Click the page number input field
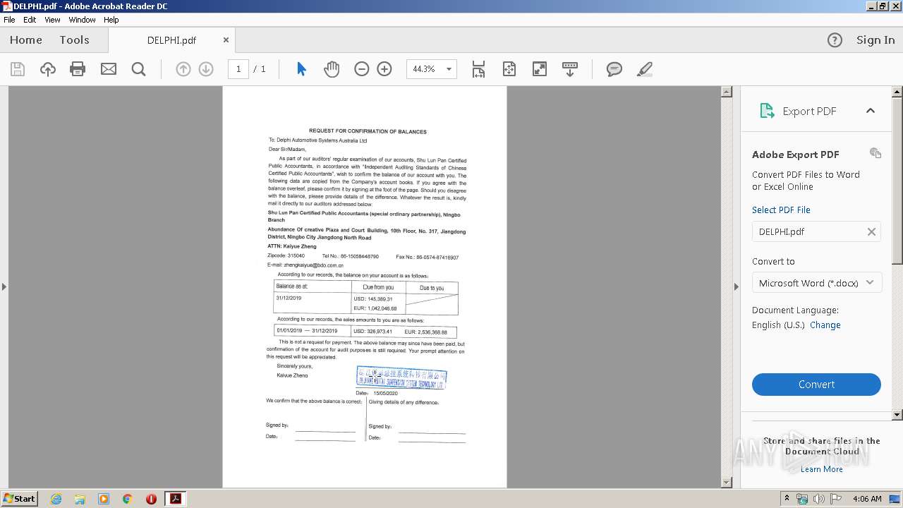Viewport: 903px width, 508px height. pos(238,69)
